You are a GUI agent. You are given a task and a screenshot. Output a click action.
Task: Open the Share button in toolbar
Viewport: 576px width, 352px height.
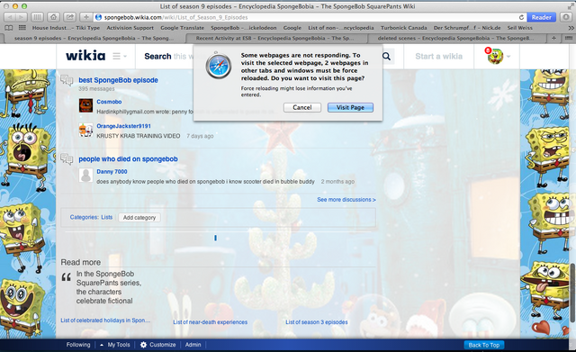[x=69, y=17]
